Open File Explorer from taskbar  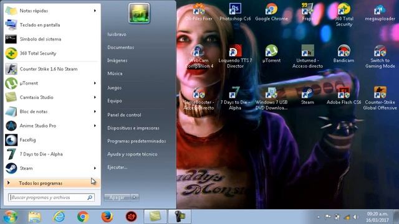pos(35,217)
